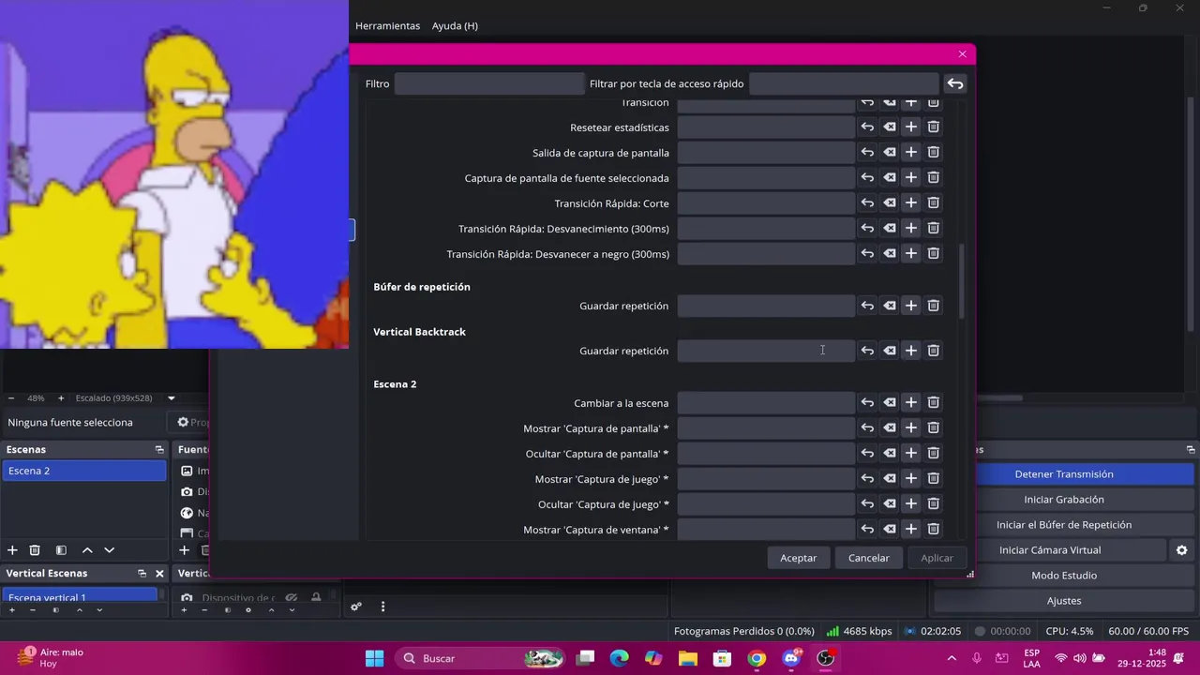
Task: Open Windows Start menu
Action: [374, 658]
